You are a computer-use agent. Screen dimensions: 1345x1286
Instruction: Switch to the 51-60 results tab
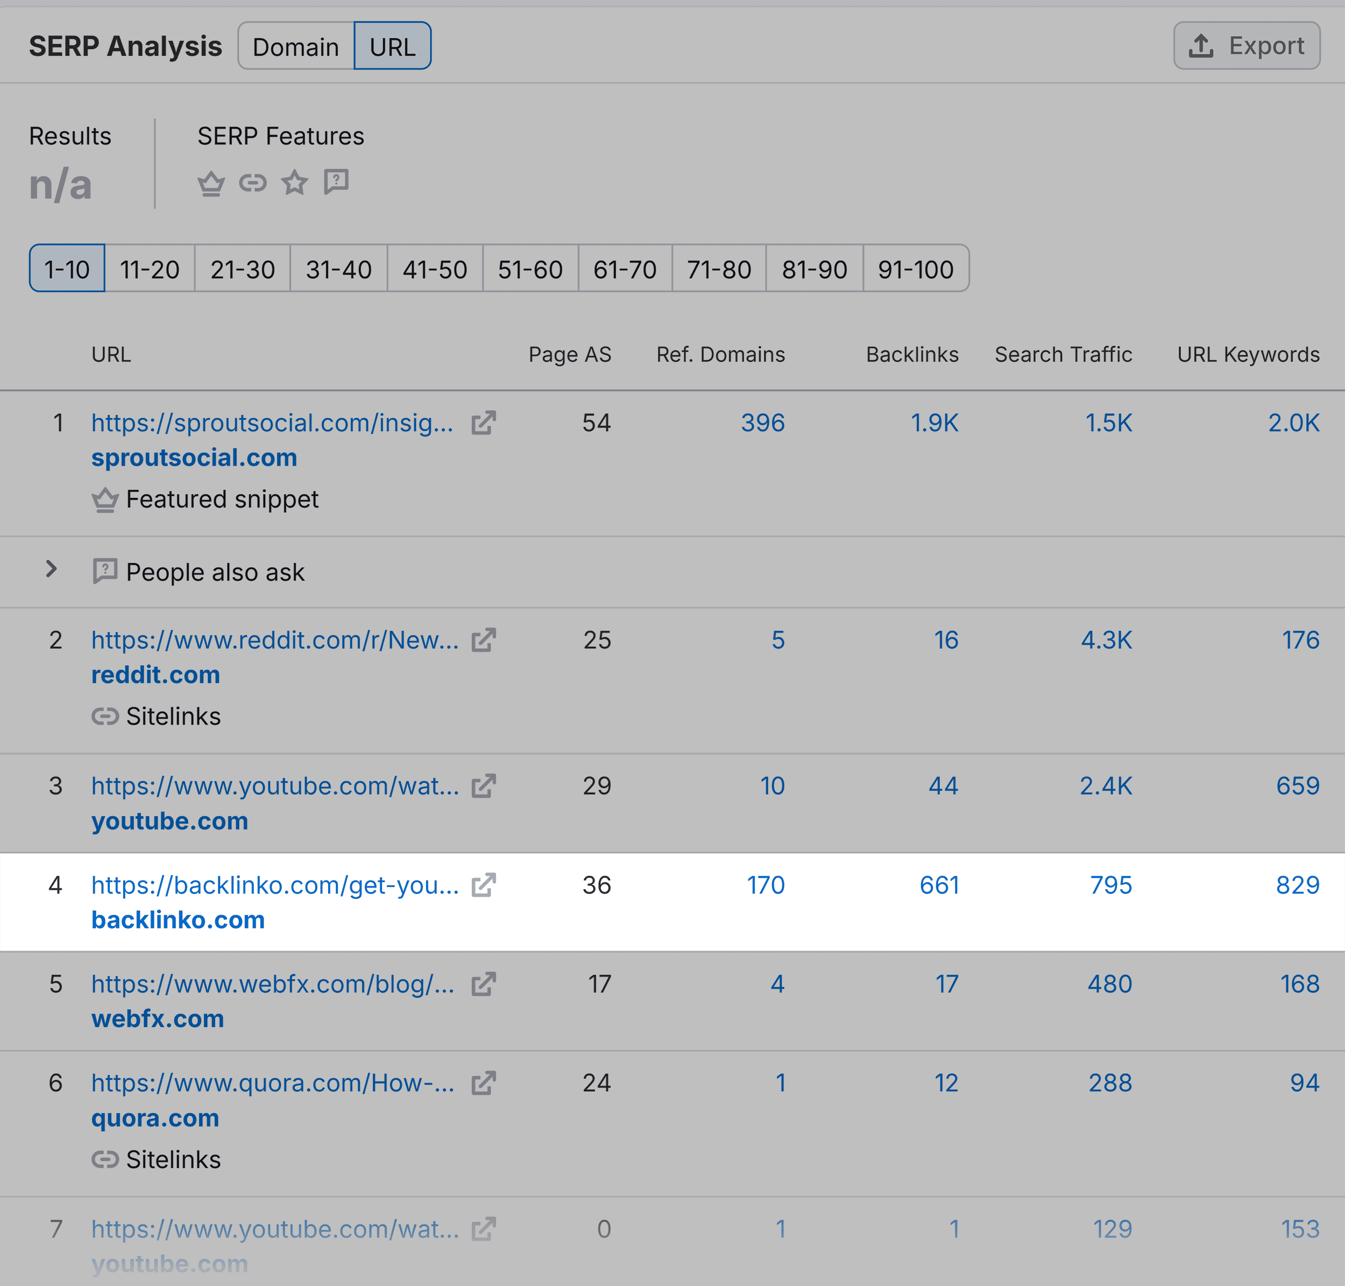[529, 269]
